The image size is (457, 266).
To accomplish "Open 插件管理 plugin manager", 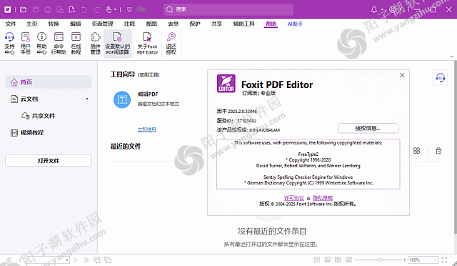I will [x=95, y=43].
